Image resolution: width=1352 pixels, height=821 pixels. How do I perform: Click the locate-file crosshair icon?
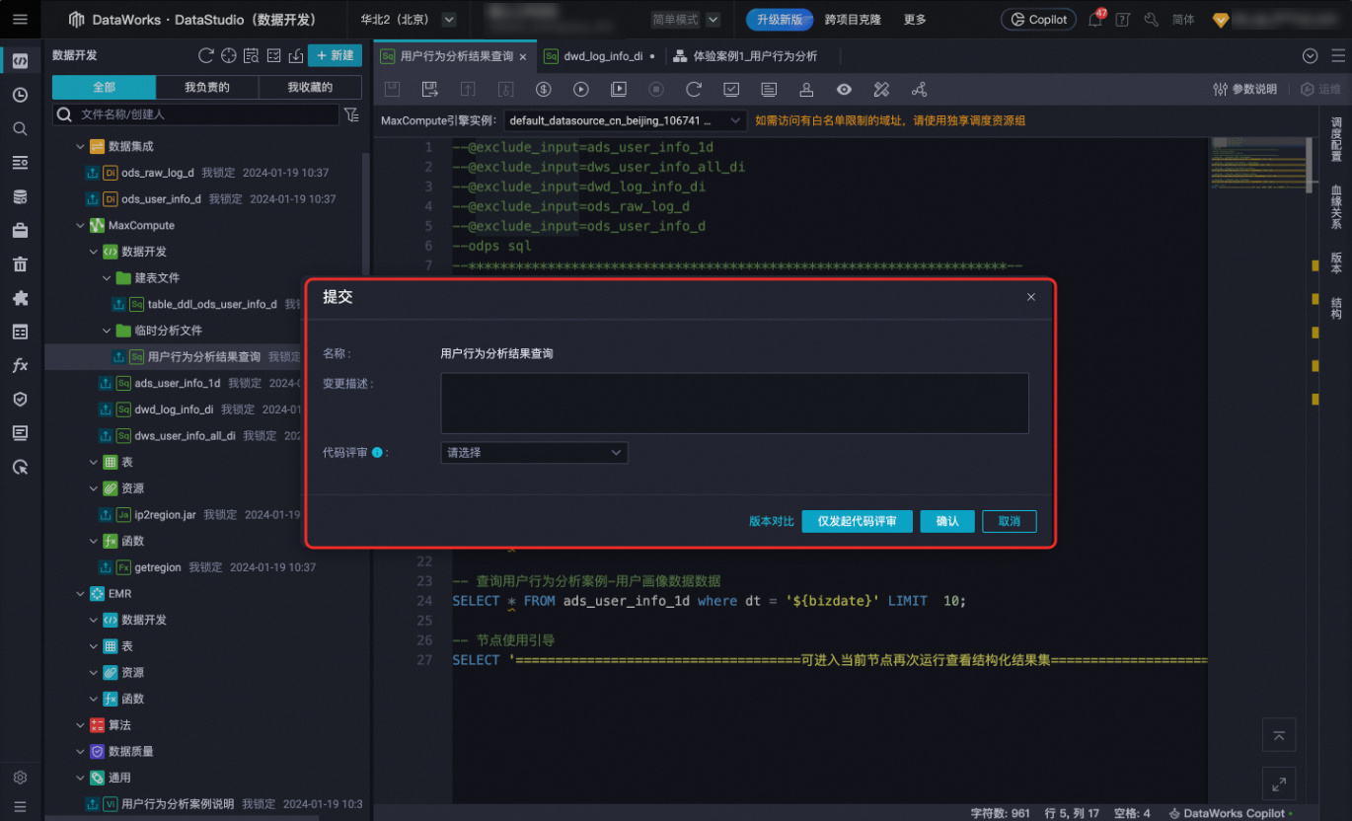(x=229, y=55)
